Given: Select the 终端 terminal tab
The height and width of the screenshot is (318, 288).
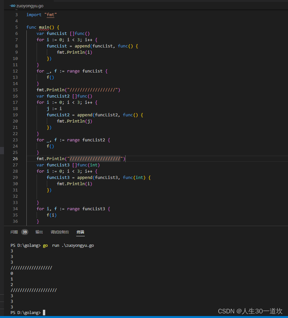Looking at the screenshot, I should point(80,232).
